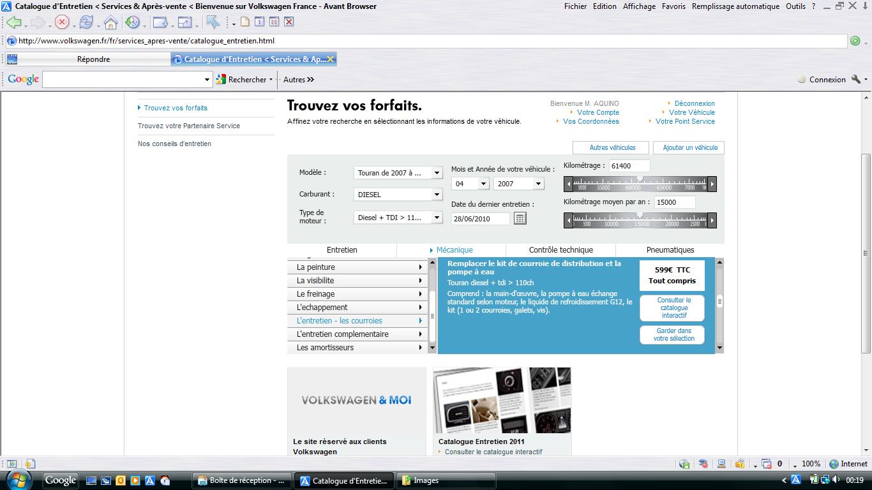
Task: Click the Refresh page icon
Action: tap(86, 22)
